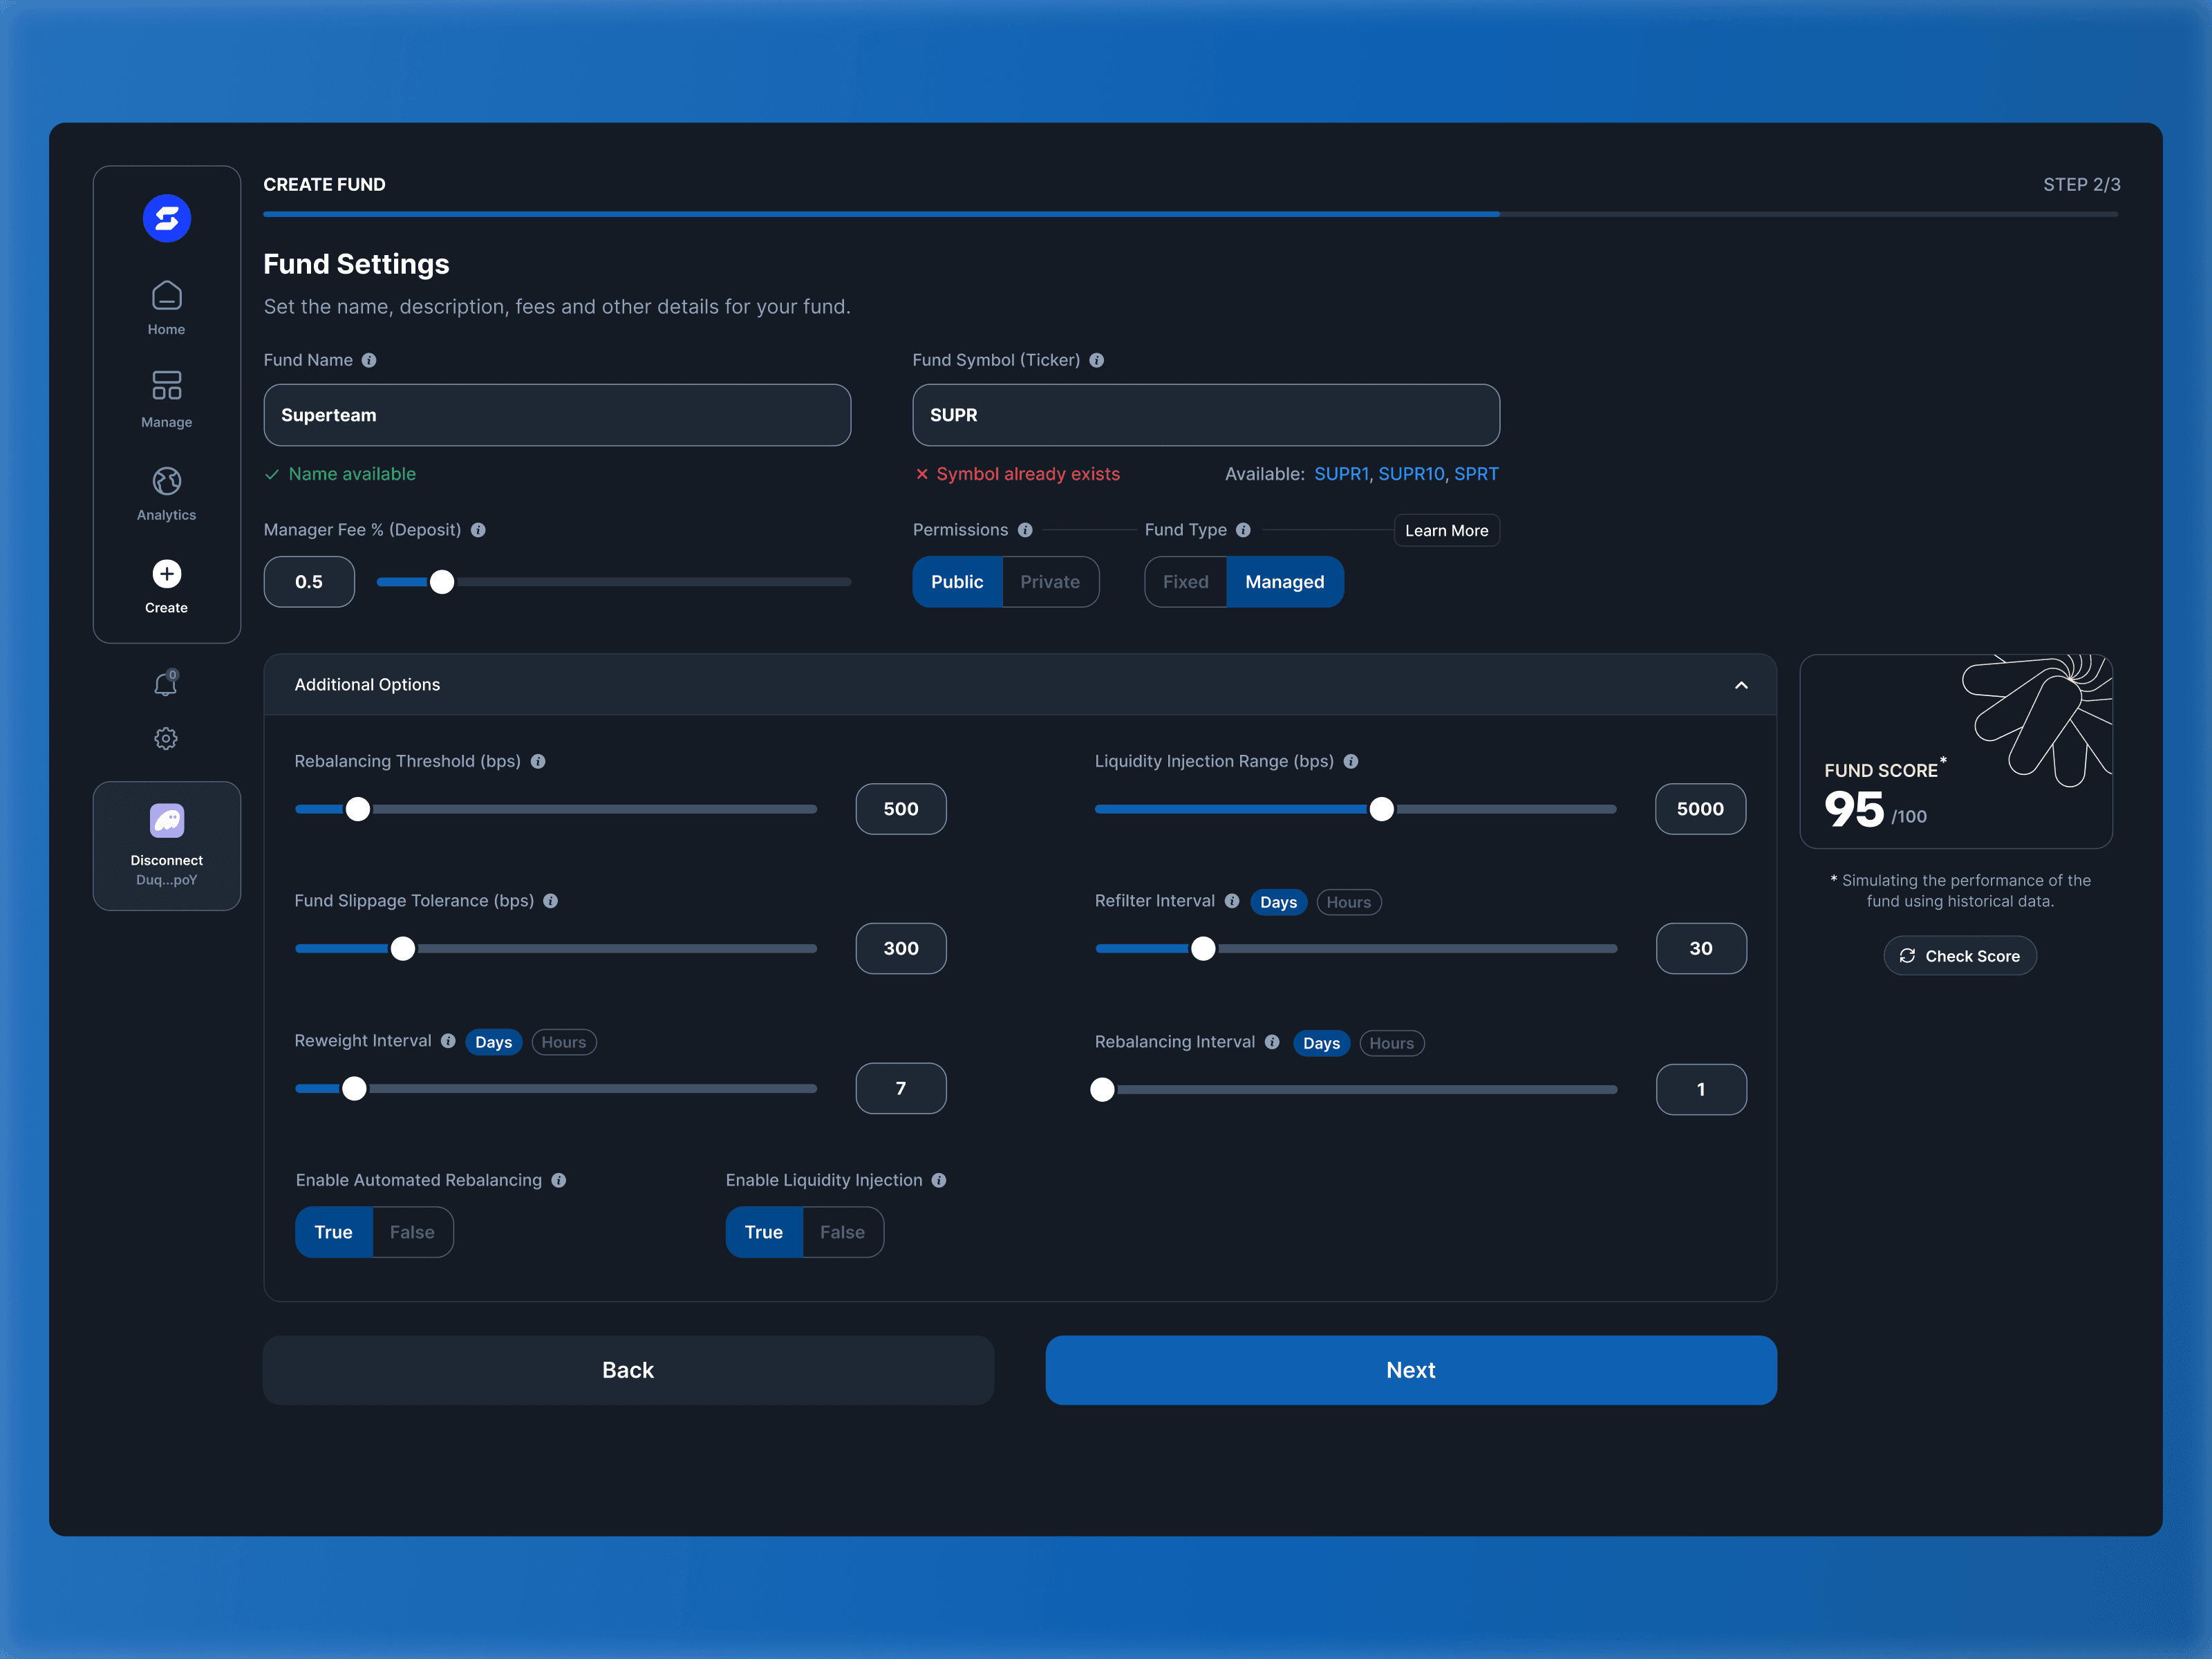Open the Home page from sidebar
This screenshot has height=1659, width=2212.
coord(166,306)
